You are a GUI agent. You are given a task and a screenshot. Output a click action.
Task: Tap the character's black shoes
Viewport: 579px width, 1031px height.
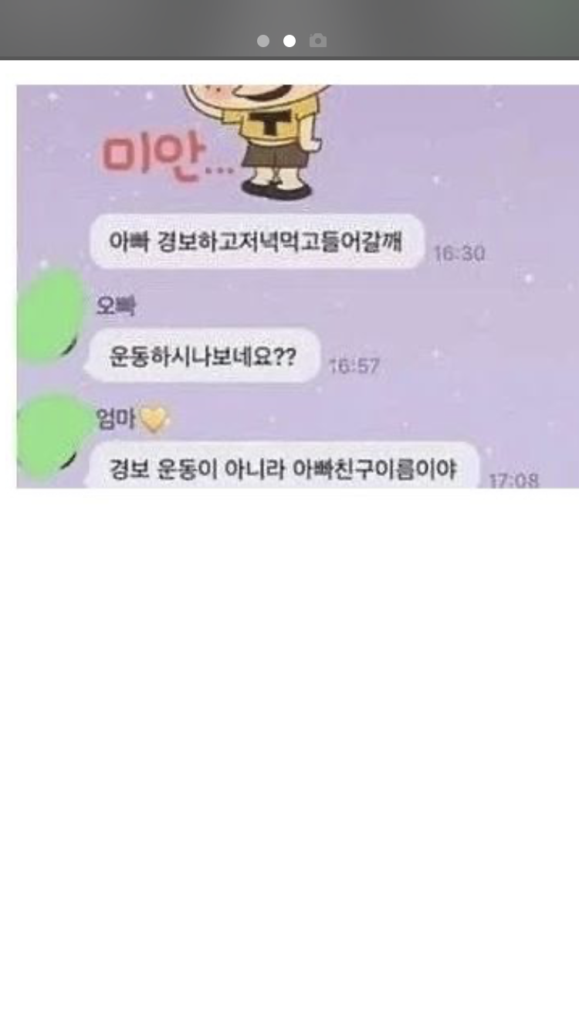click(276, 186)
